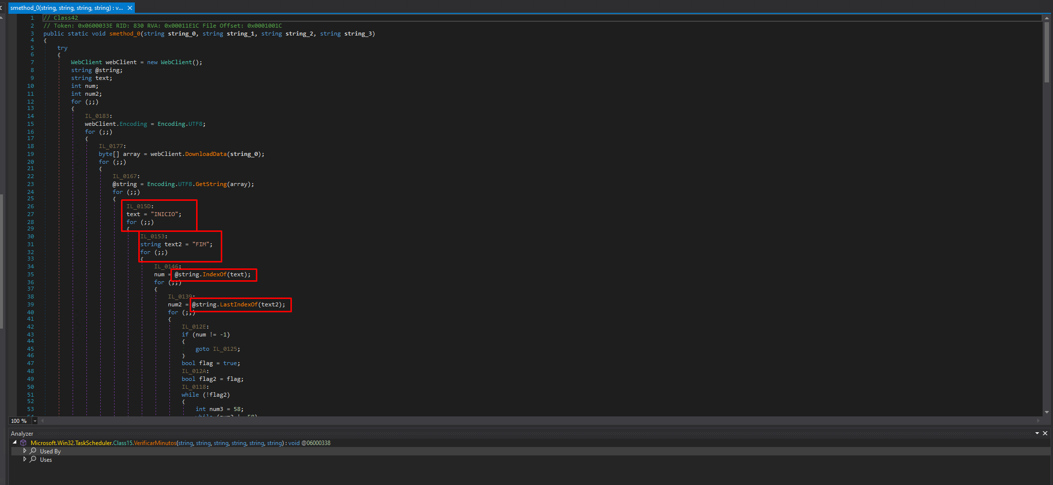Image resolution: width=1053 pixels, height=485 pixels.
Task: Click the // Class42 comment line
Action: pyautogui.click(x=61, y=18)
